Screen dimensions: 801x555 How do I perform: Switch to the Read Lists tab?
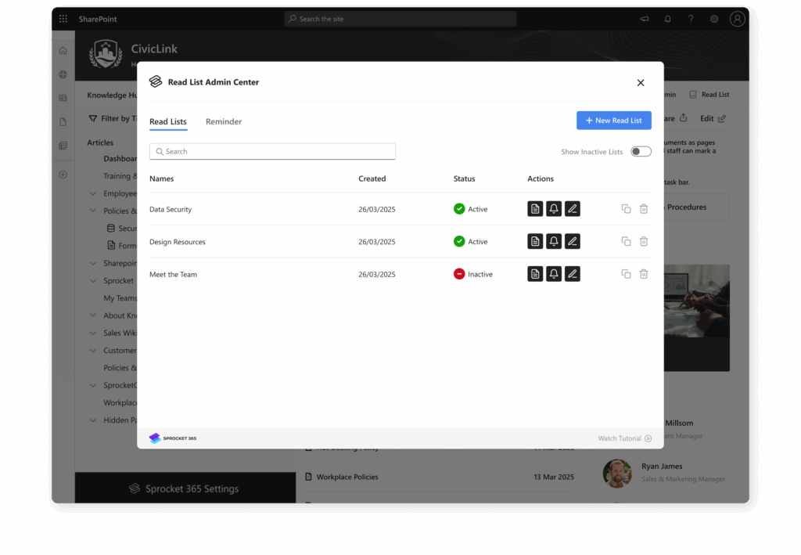pyautogui.click(x=168, y=121)
